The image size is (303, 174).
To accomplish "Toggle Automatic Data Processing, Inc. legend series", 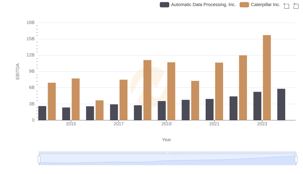I will 198,5.
